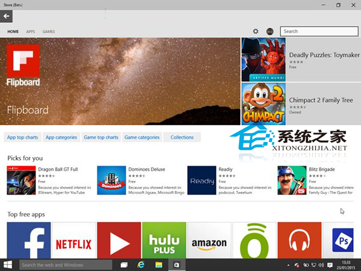Click the Collections button
The height and width of the screenshot is (271, 361).
click(x=182, y=137)
